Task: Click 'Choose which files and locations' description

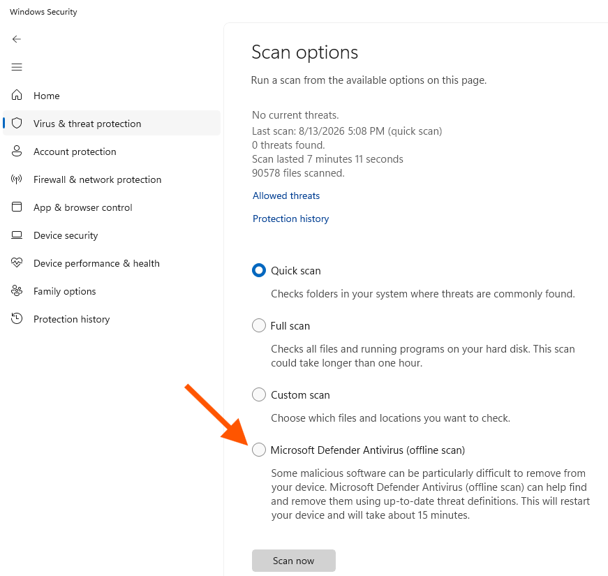Action: [390, 418]
